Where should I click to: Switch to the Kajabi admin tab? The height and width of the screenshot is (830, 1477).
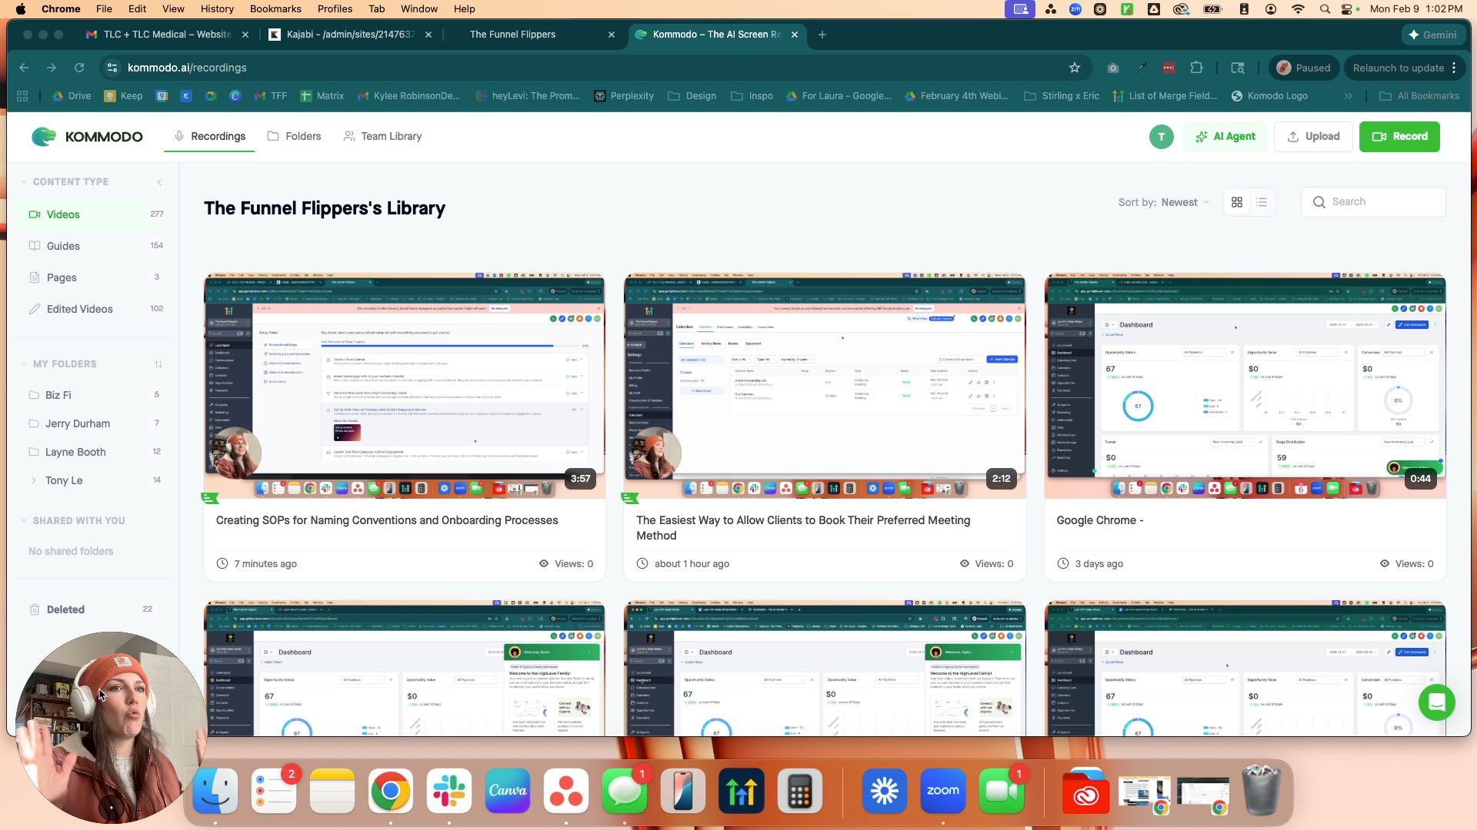click(350, 35)
